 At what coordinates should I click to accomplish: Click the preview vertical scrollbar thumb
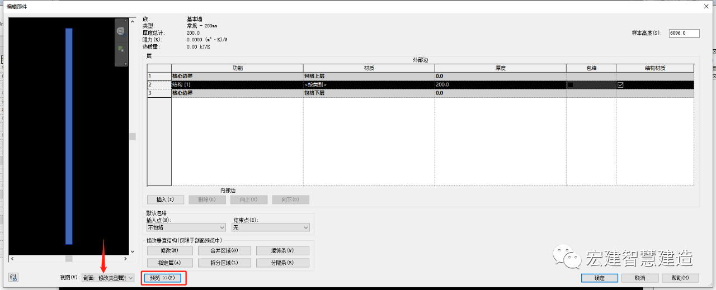pos(133,137)
